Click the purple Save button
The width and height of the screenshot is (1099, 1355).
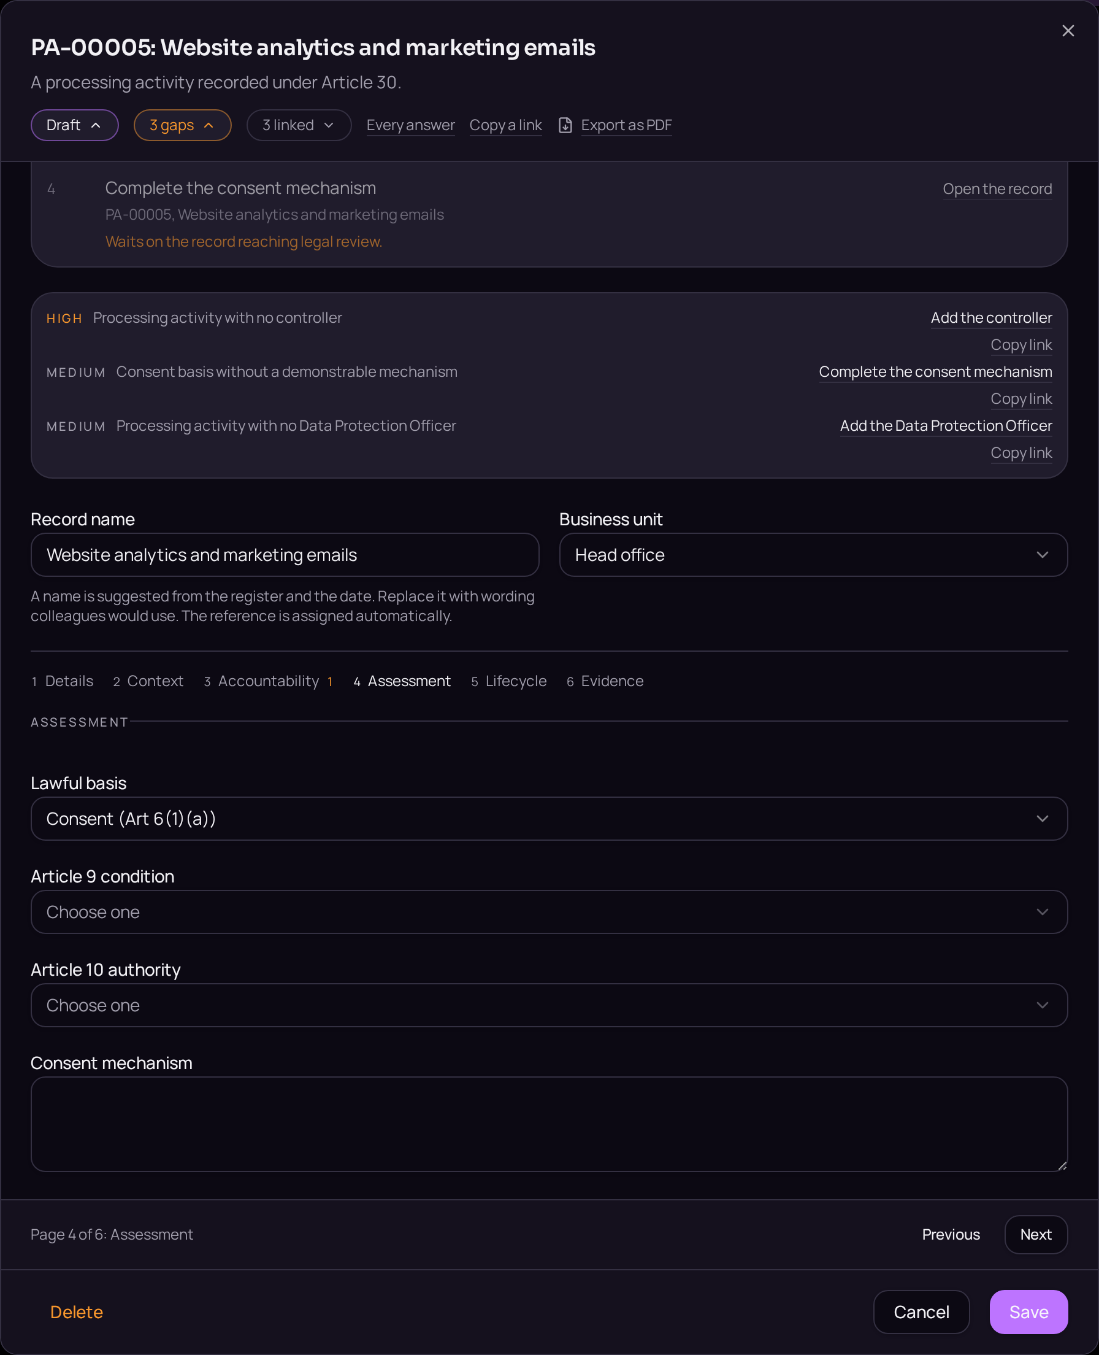(1028, 1311)
